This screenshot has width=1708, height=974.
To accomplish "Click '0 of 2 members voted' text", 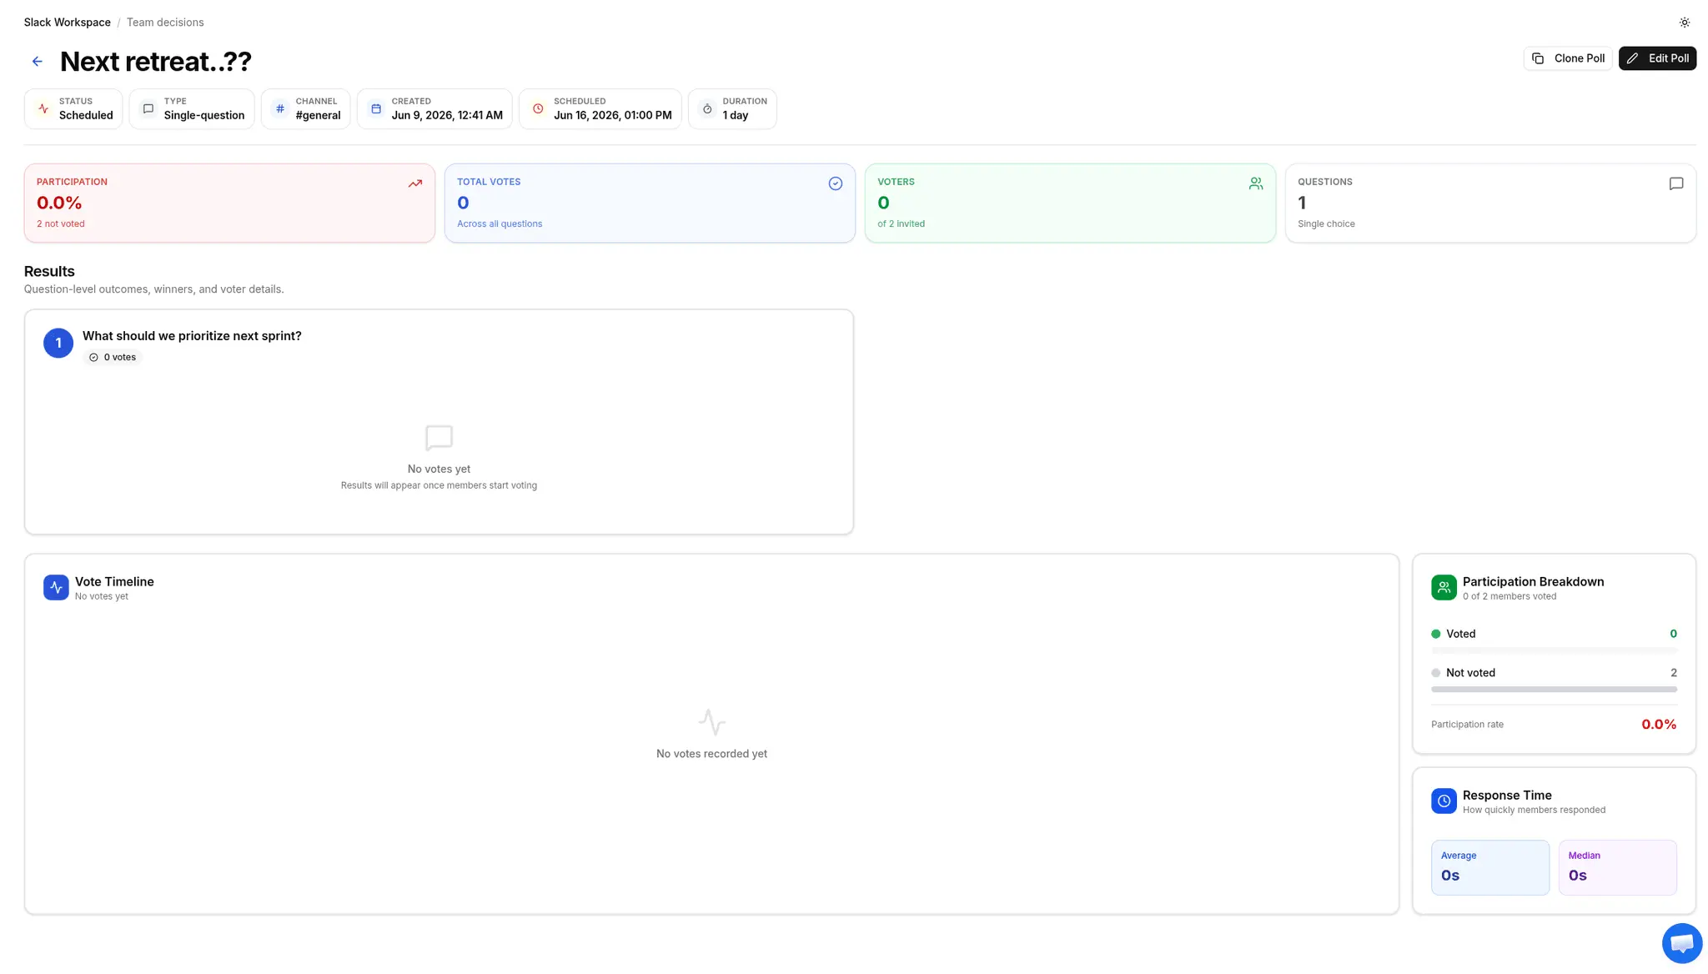I will point(1510,596).
